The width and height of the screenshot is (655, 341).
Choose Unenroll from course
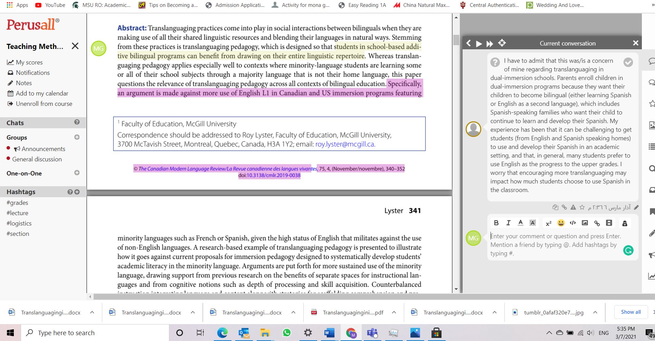(x=40, y=104)
